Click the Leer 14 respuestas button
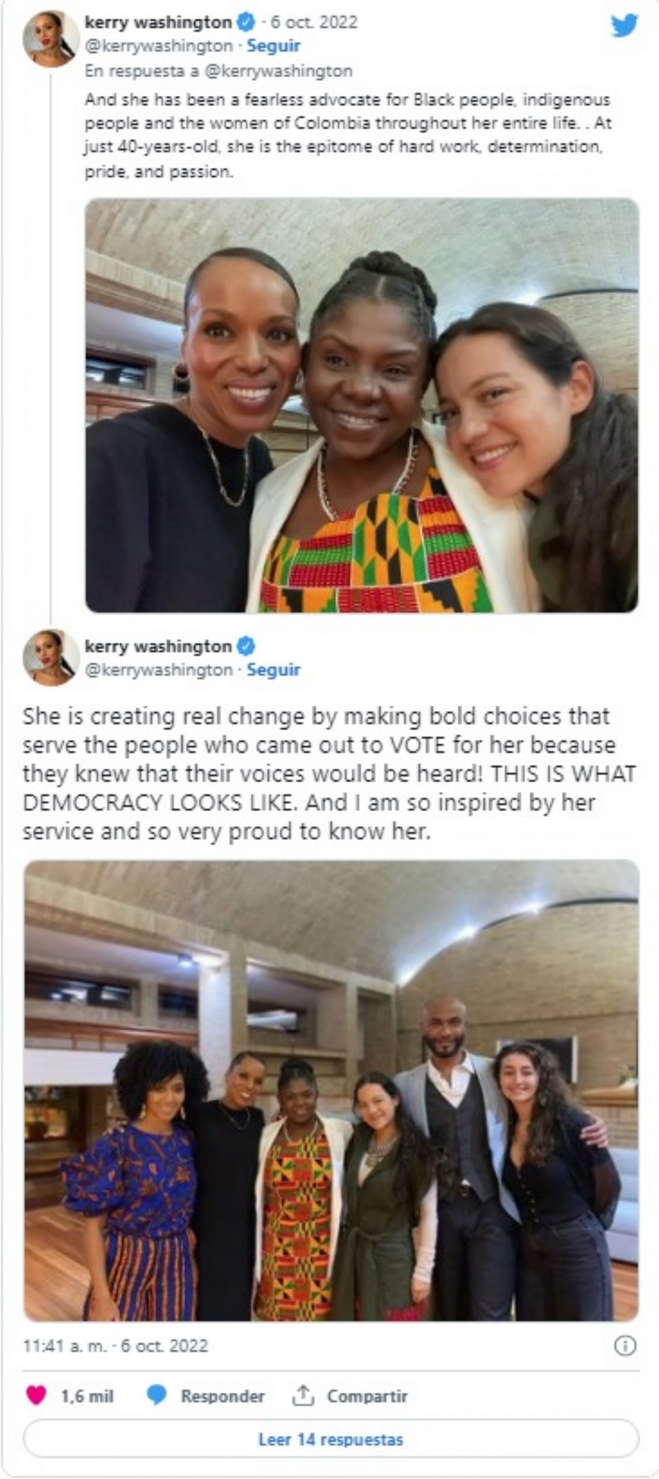The height and width of the screenshot is (1479, 659). (331, 1440)
